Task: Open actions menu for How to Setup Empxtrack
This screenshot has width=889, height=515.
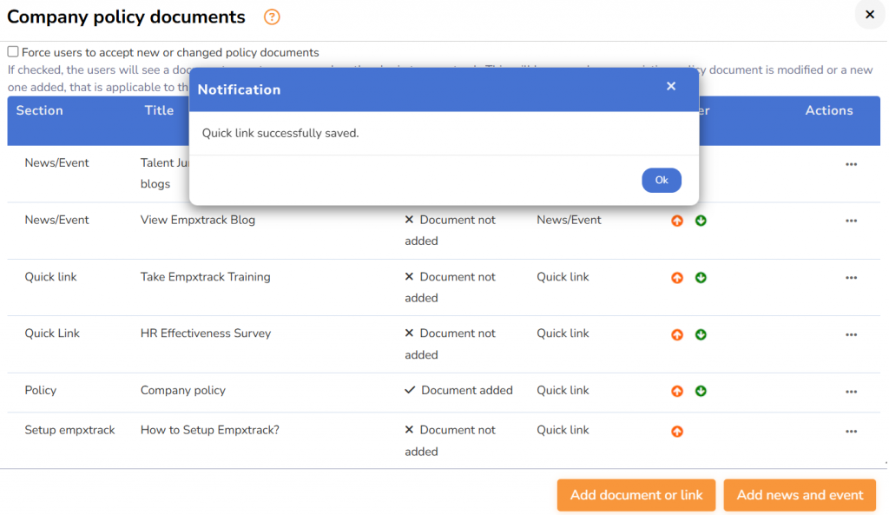Action: pos(851,431)
